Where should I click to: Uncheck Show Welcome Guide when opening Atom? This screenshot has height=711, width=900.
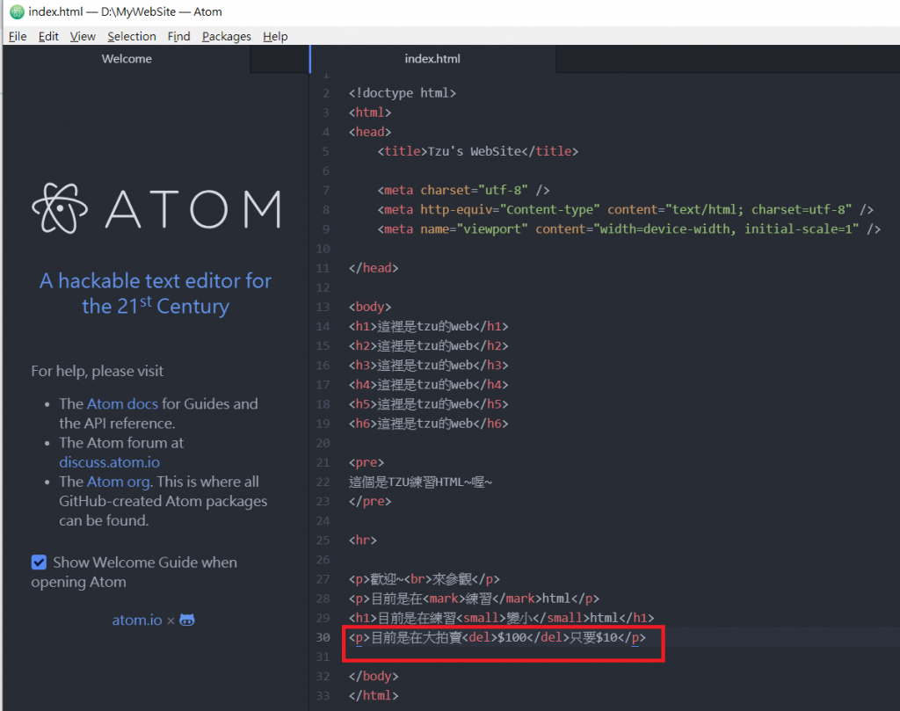(39, 562)
